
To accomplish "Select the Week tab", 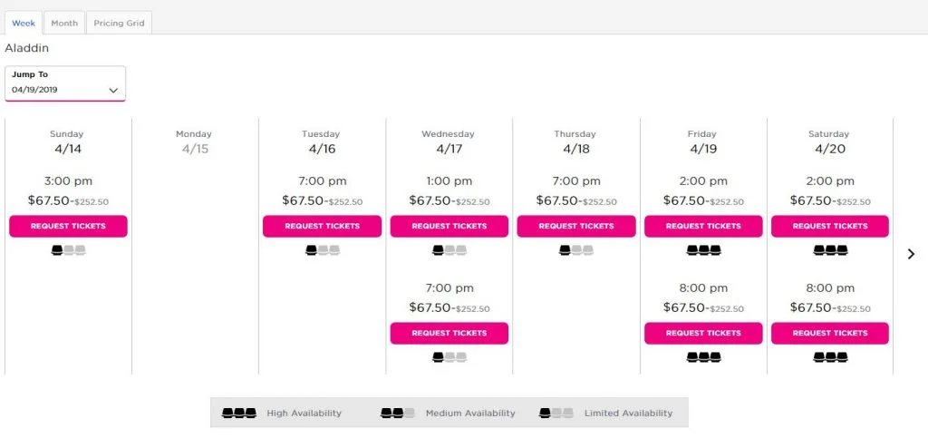I will click(24, 23).
